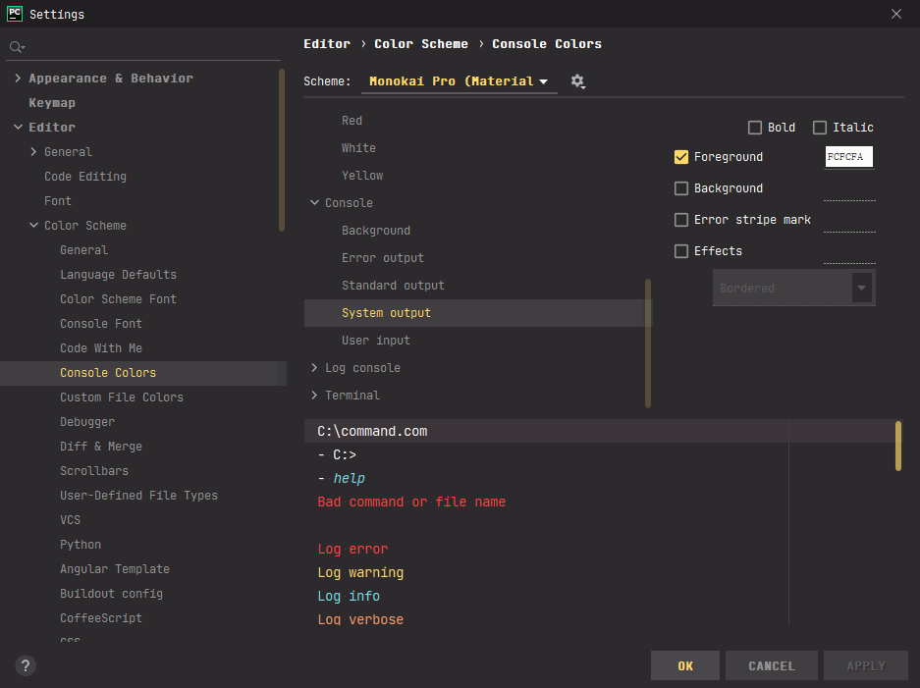Image resolution: width=920 pixels, height=688 pixels.
Task: Enable Error stripe mark
Action: click(681, 219)
